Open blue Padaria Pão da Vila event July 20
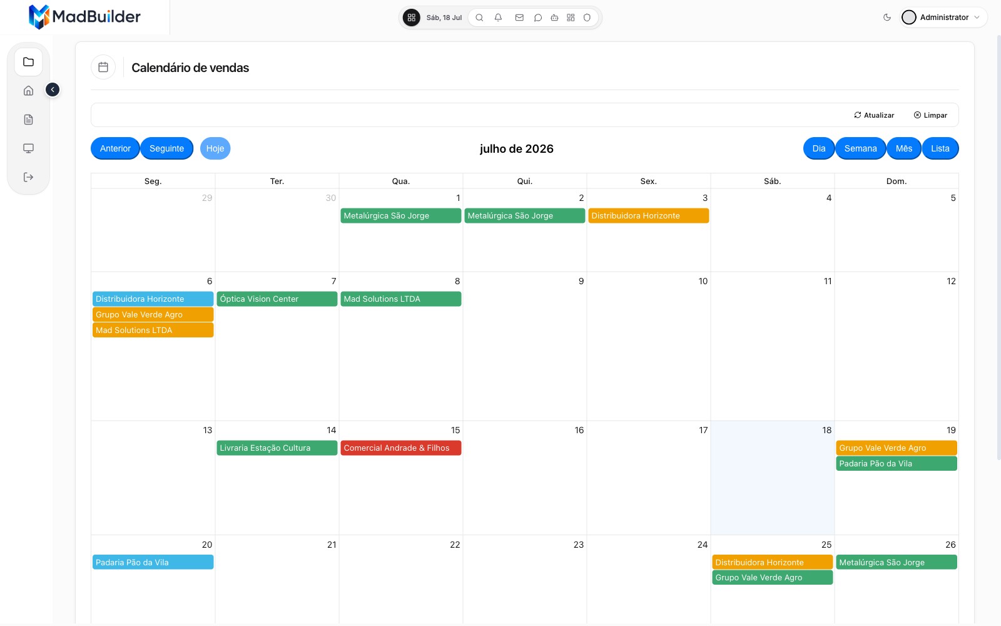The image size is (1001, 626). click(x=153, y=562)
